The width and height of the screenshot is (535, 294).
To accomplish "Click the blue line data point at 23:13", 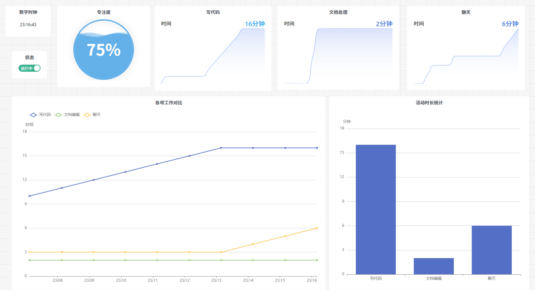I will pyautogui.click(x=221, y=148).
